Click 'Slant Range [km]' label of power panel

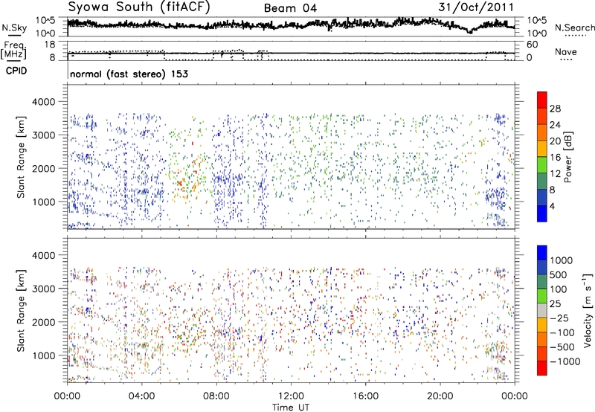pos(21,157)
